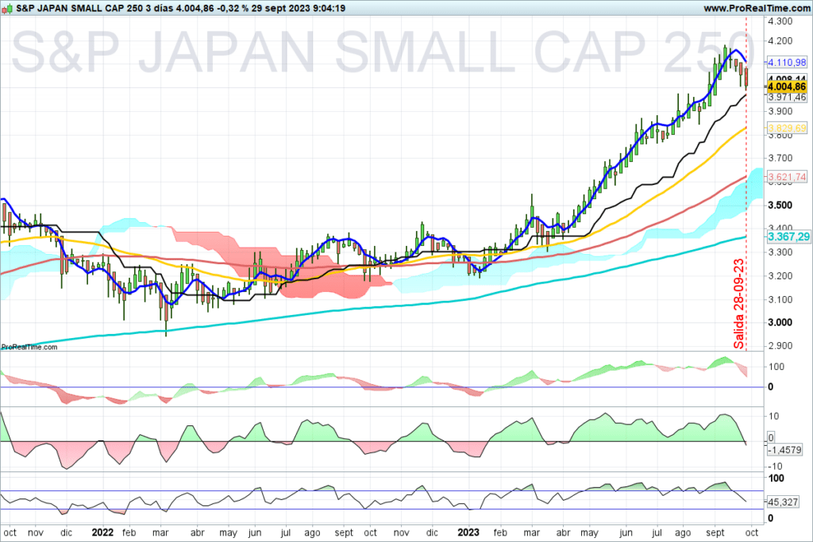This screenshot has height=542, width=813.
Task: Click the 4.200 price axis value
Action: [780, 41]
